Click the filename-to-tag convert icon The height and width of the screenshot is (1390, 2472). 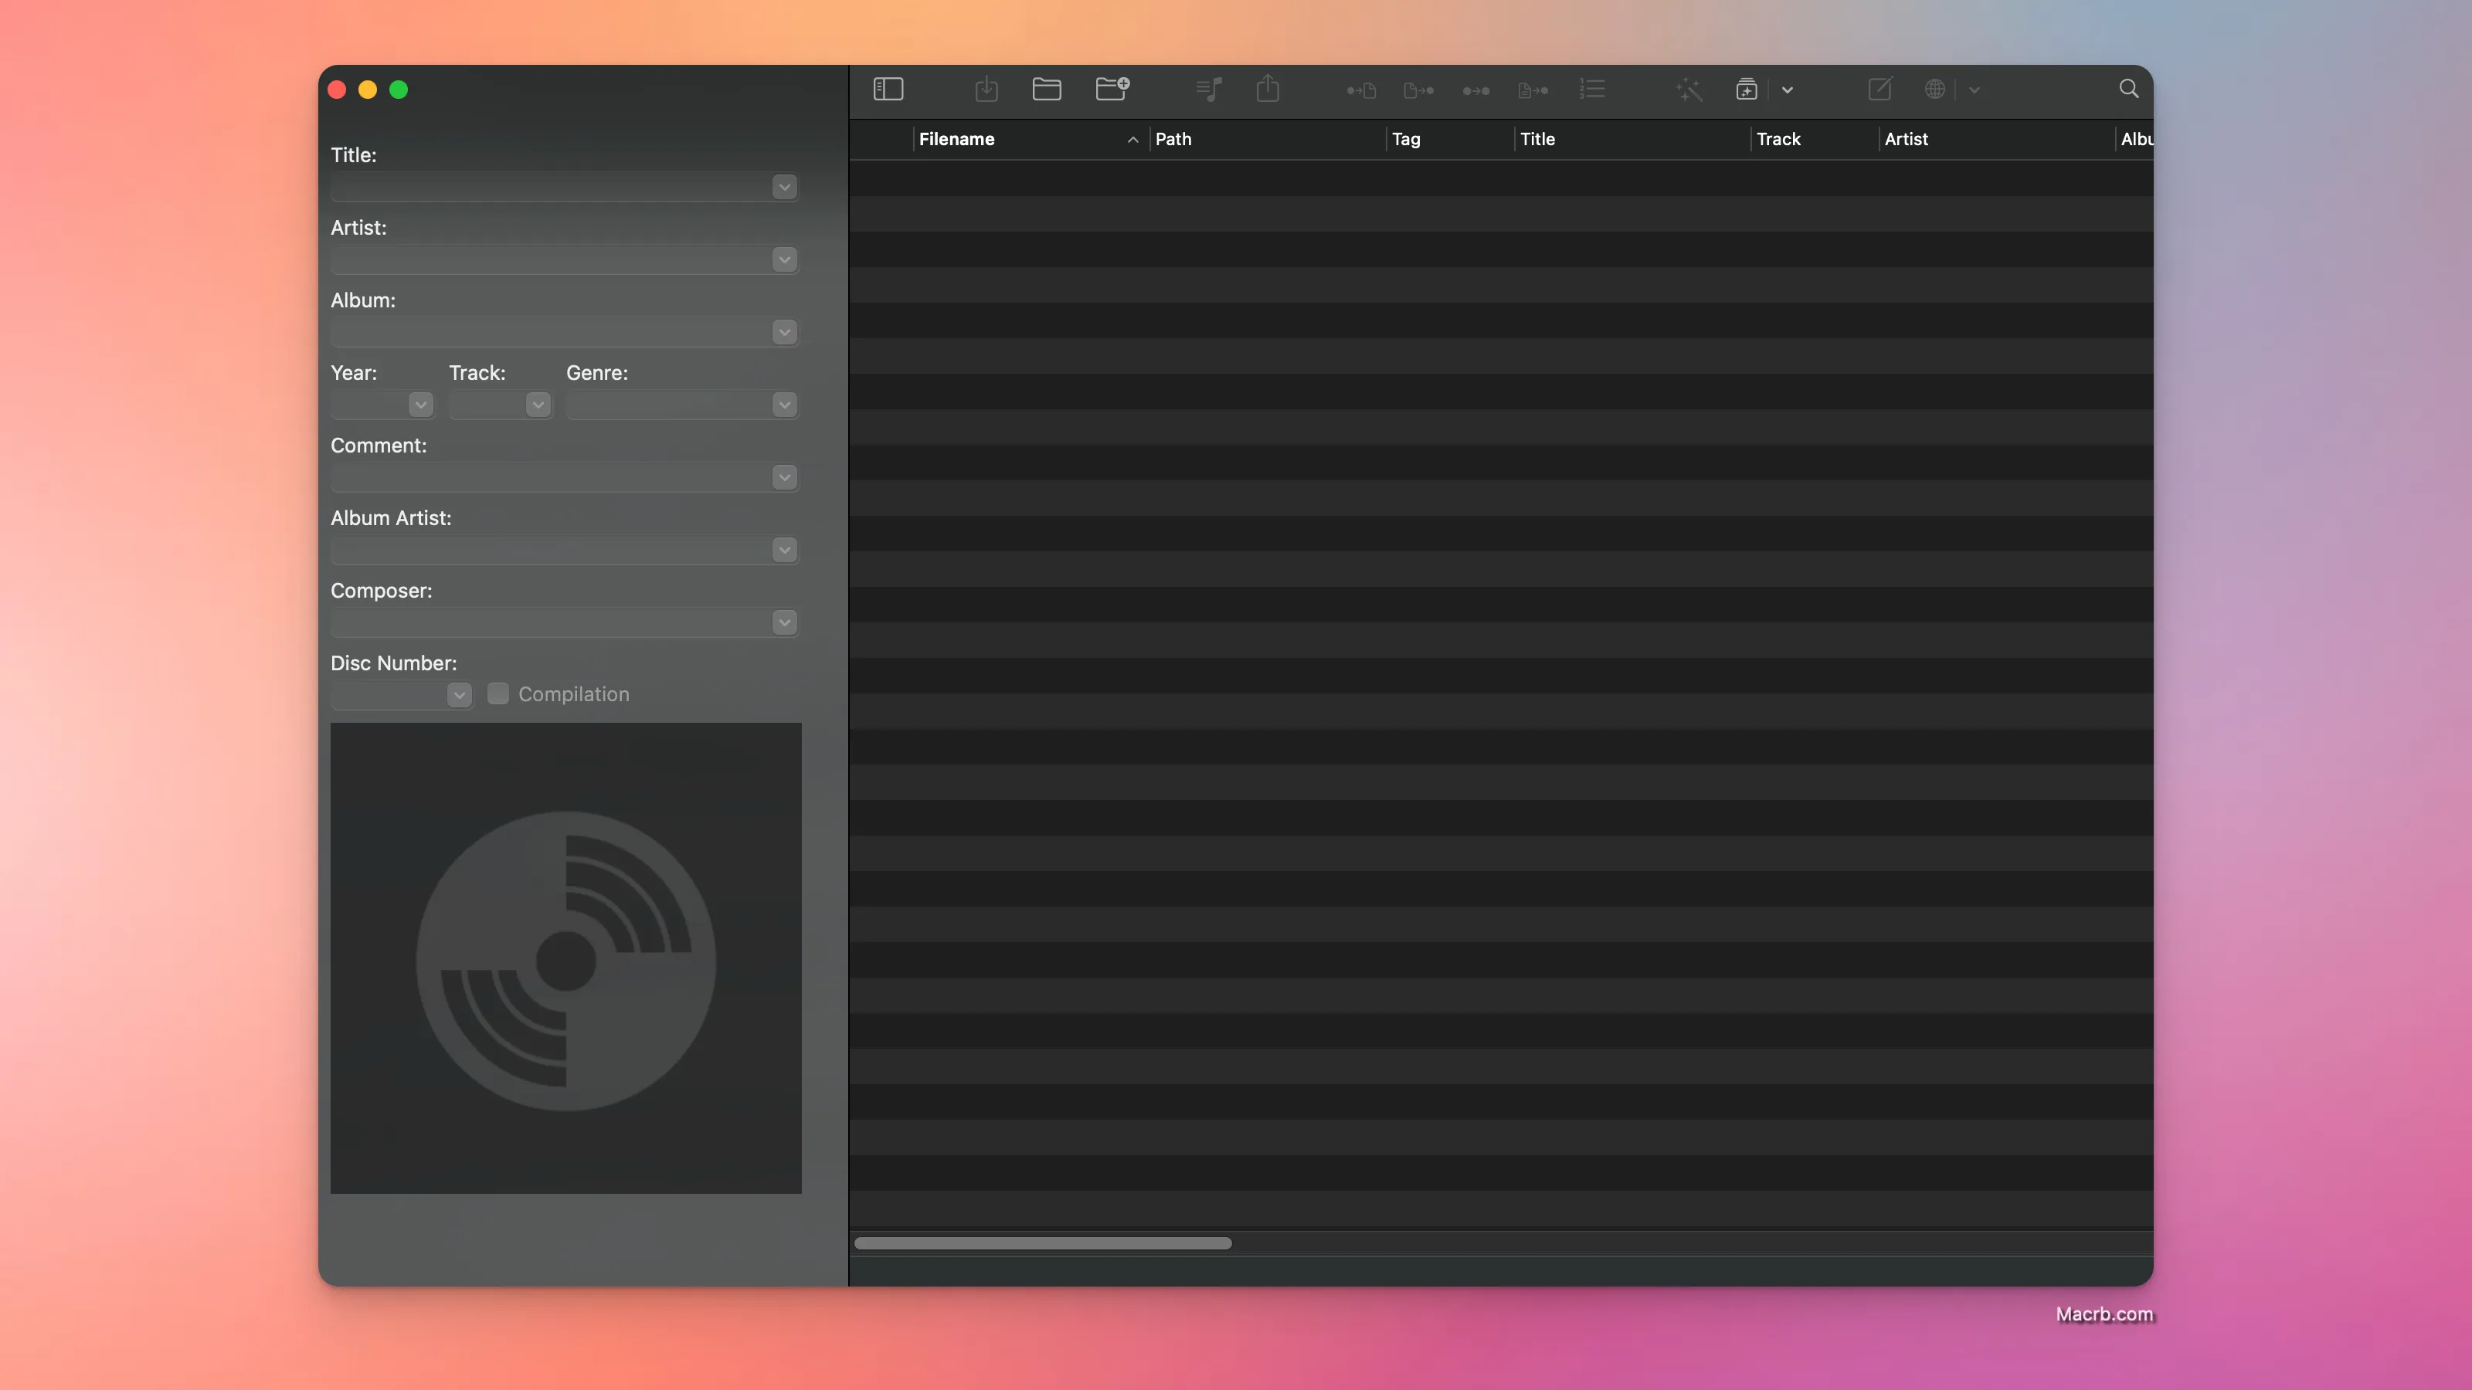click(1418, 90)
